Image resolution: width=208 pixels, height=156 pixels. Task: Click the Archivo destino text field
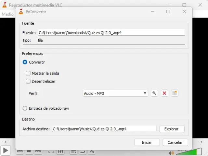104,129
